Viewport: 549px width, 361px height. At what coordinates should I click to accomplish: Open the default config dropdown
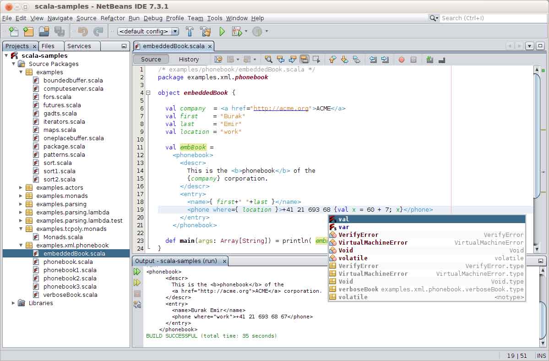[x=148, y=32]
